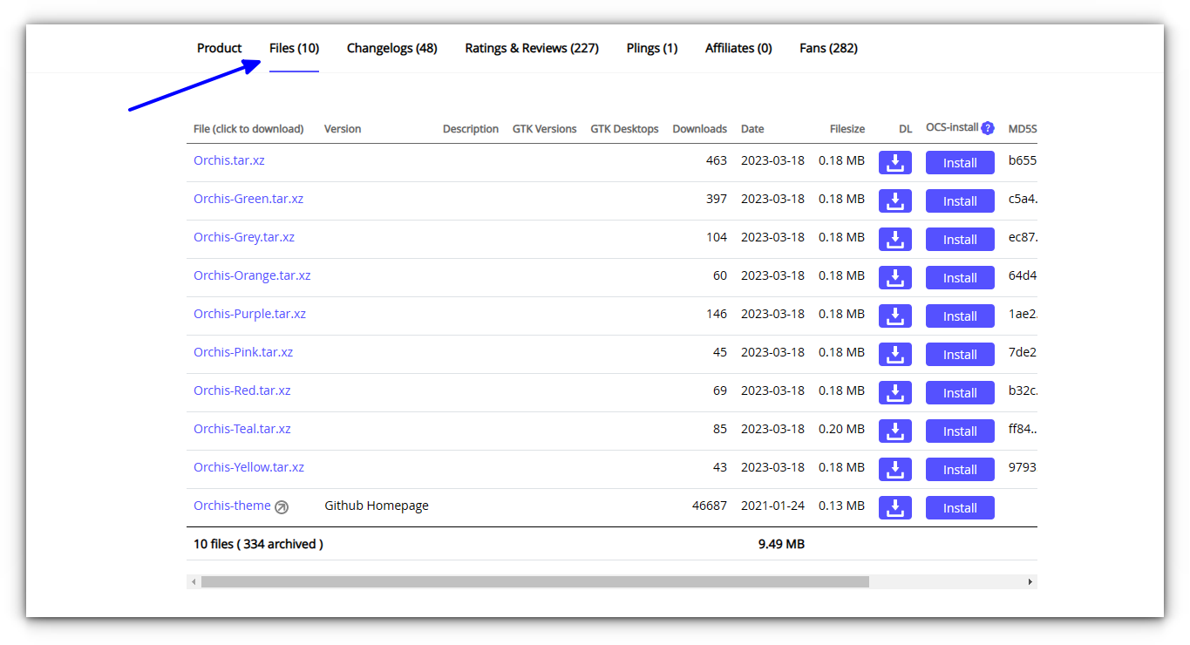Image resolution: width=1190 pixels, height=645 pixels.
Task: Download the Orchis-Purple.tar.xz file link
Action: coord(249,314)
